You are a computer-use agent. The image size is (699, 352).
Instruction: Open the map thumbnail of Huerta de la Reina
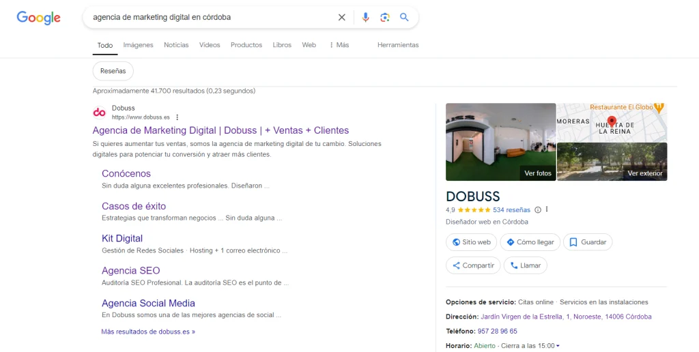(x=612, y=122)
